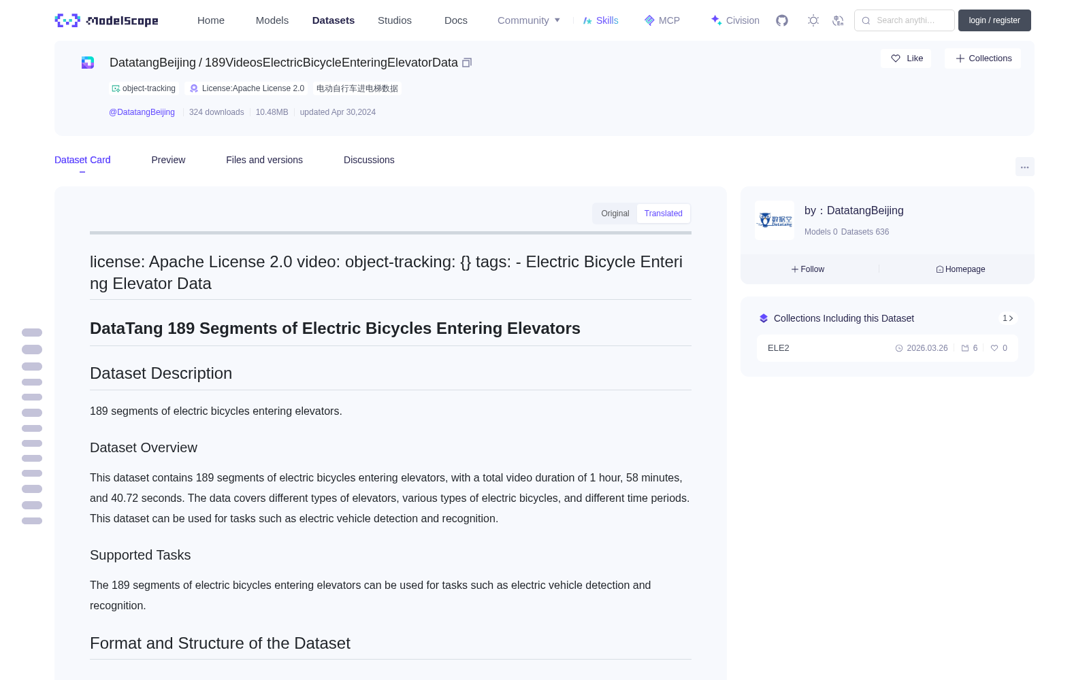Click the object-tracking tag
The width and height of the screenshot is (1089, 680).
[144, 88]
